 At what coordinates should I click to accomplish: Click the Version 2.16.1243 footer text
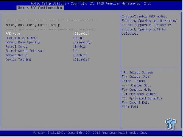coord(90,133)
